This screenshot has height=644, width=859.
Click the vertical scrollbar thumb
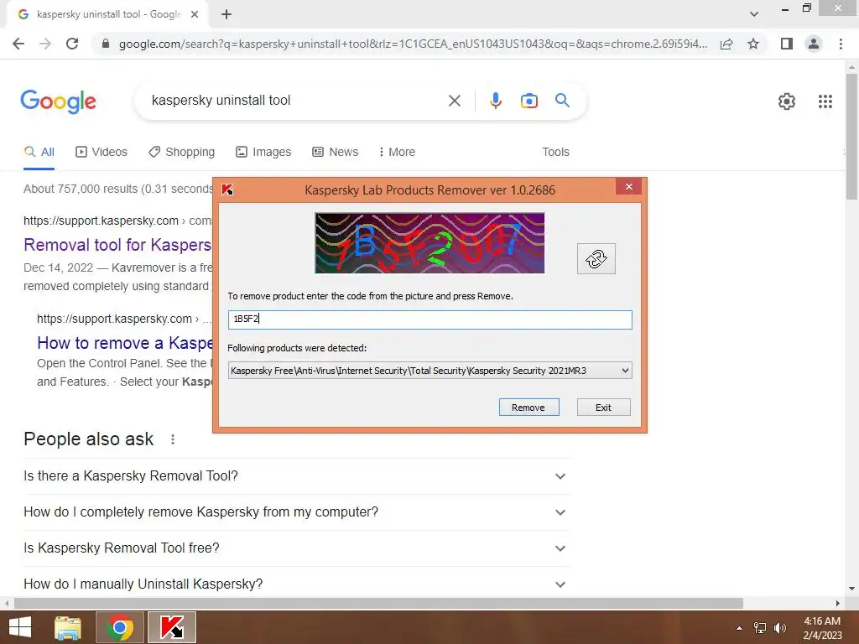851,137
